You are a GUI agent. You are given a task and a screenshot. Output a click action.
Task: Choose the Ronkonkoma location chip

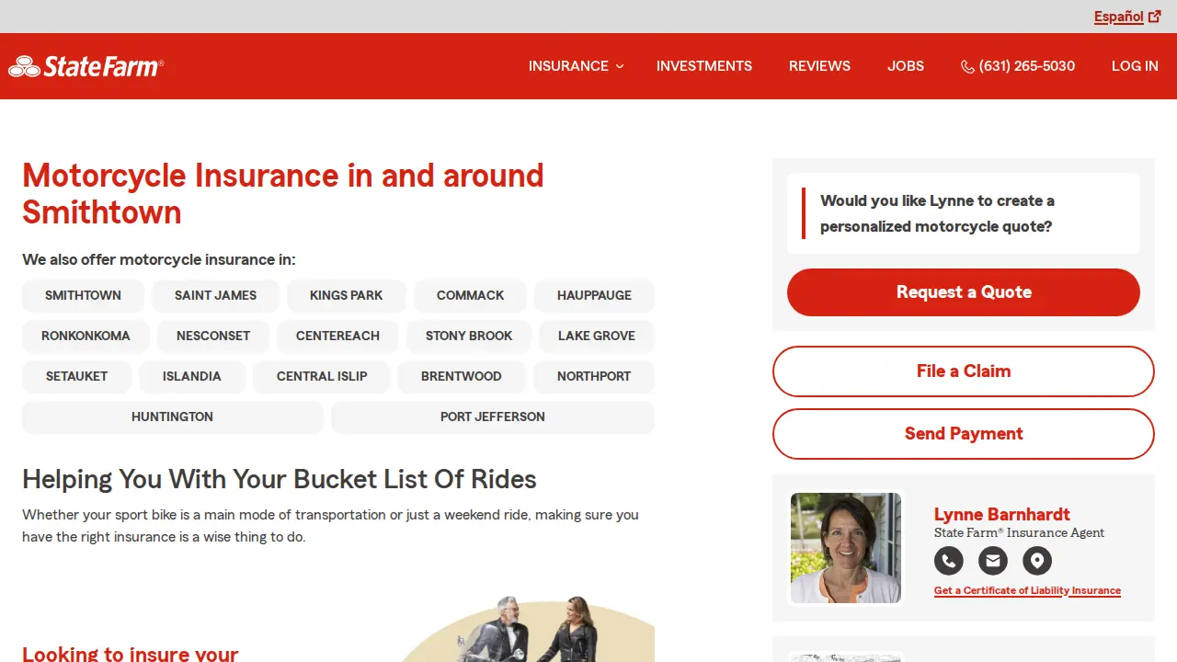click(x=86, y=336)
